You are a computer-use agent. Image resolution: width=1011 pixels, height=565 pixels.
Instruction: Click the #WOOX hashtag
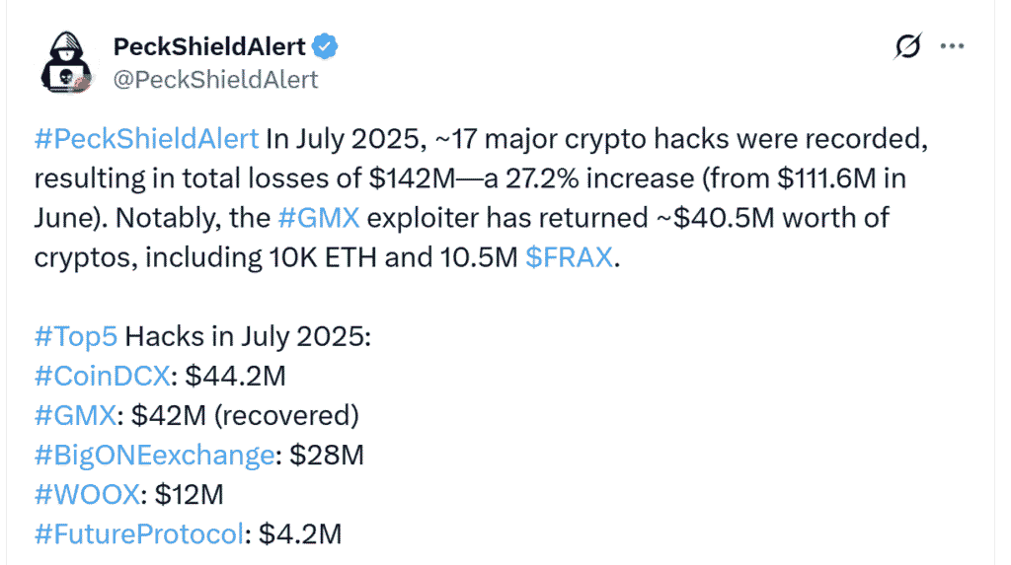(x=87, y=495)
